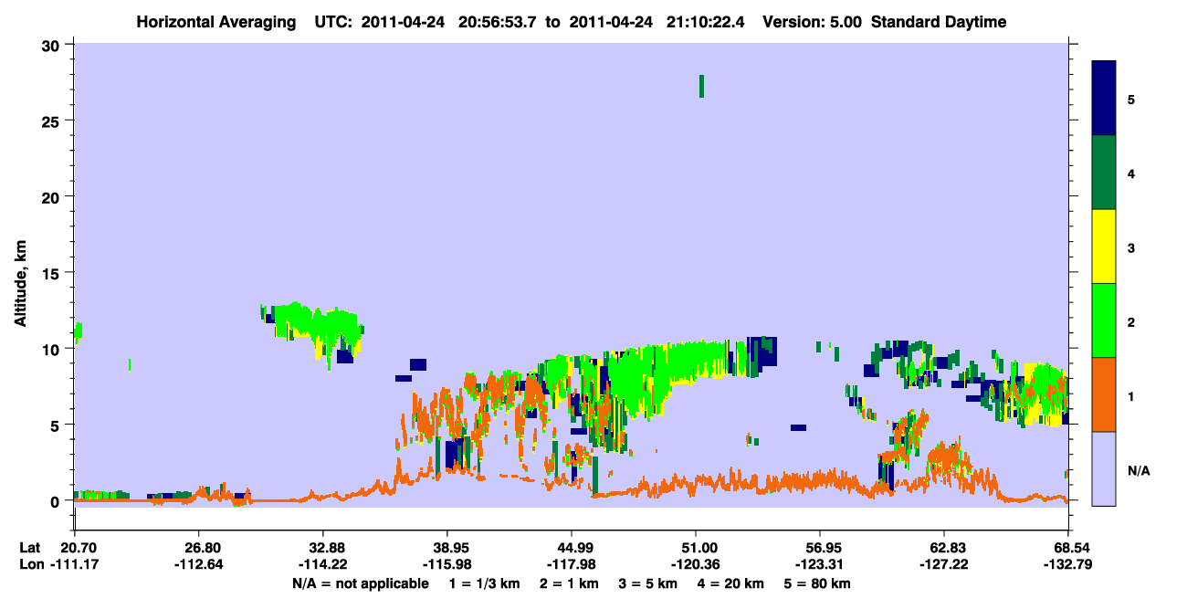This screenshot has height=609, width=1187.
Task: Click legend text '4 = 20 km'
Action: [732, 583]
